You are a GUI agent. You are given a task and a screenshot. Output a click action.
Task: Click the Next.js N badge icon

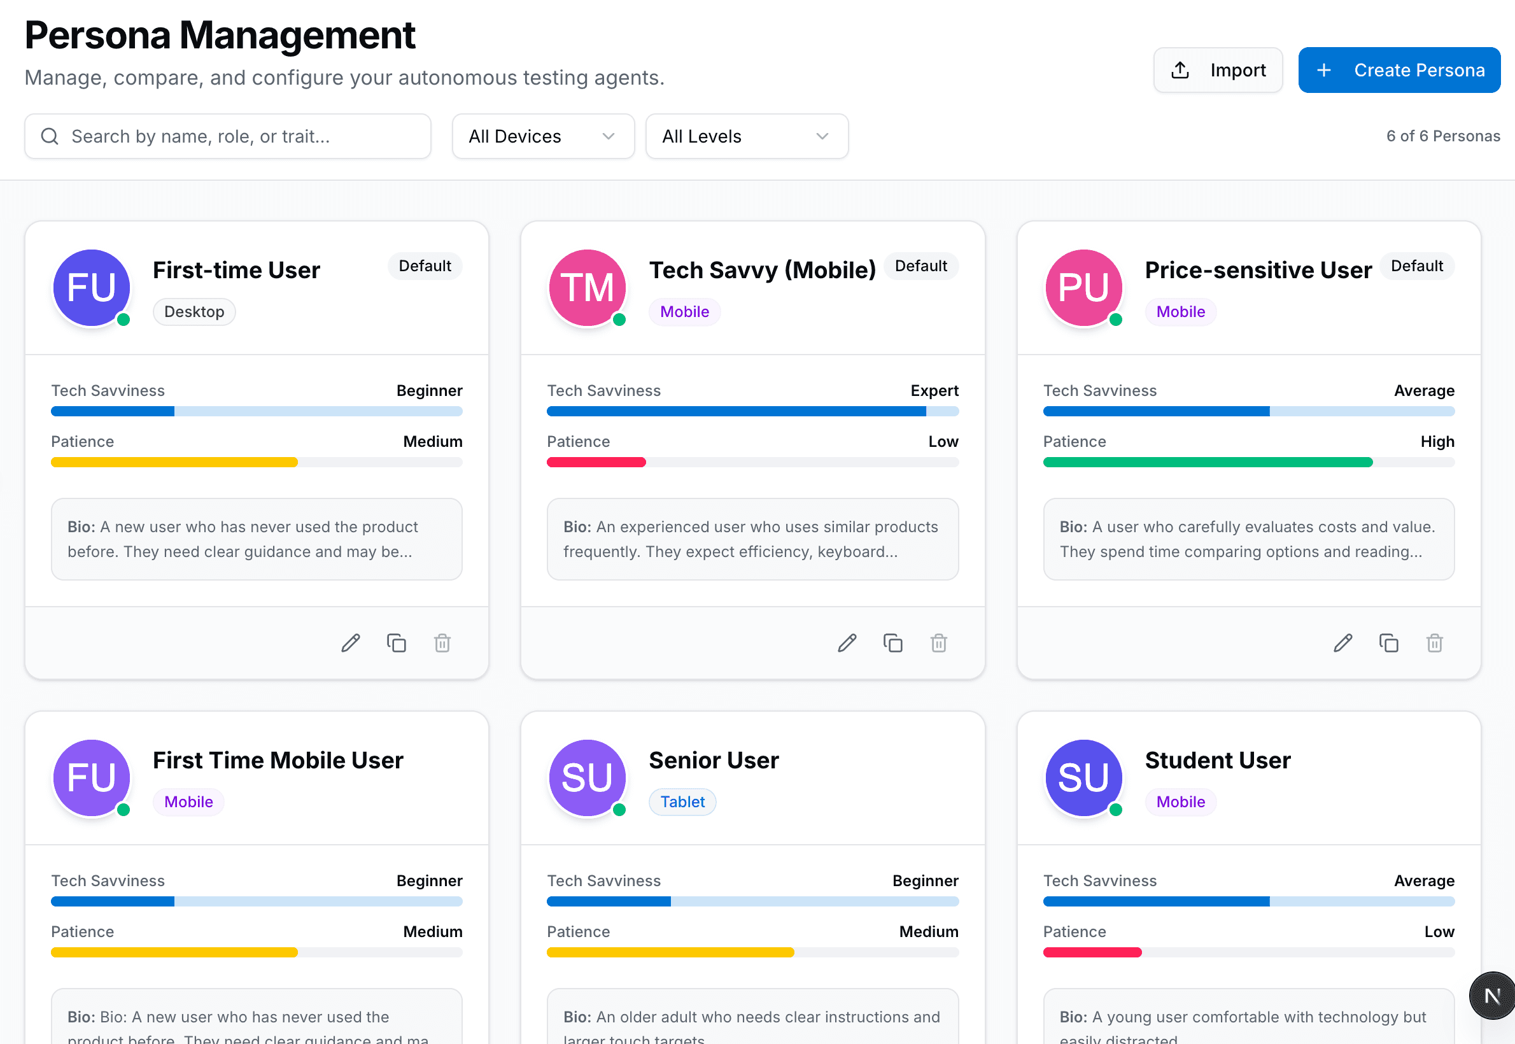point(1492,996)
